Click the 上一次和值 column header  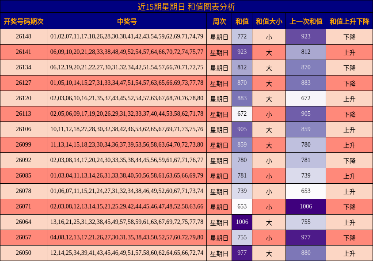pyautogui.click(x=306, y=21)
